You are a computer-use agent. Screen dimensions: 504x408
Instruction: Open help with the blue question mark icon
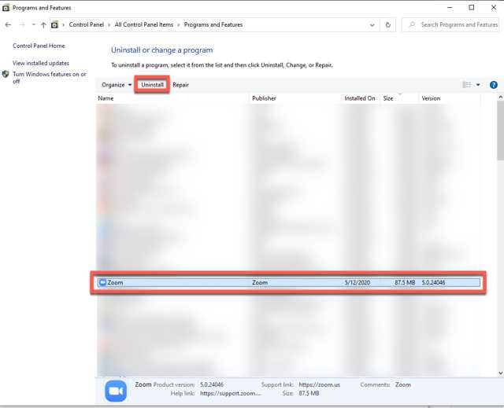pos(494,85)
